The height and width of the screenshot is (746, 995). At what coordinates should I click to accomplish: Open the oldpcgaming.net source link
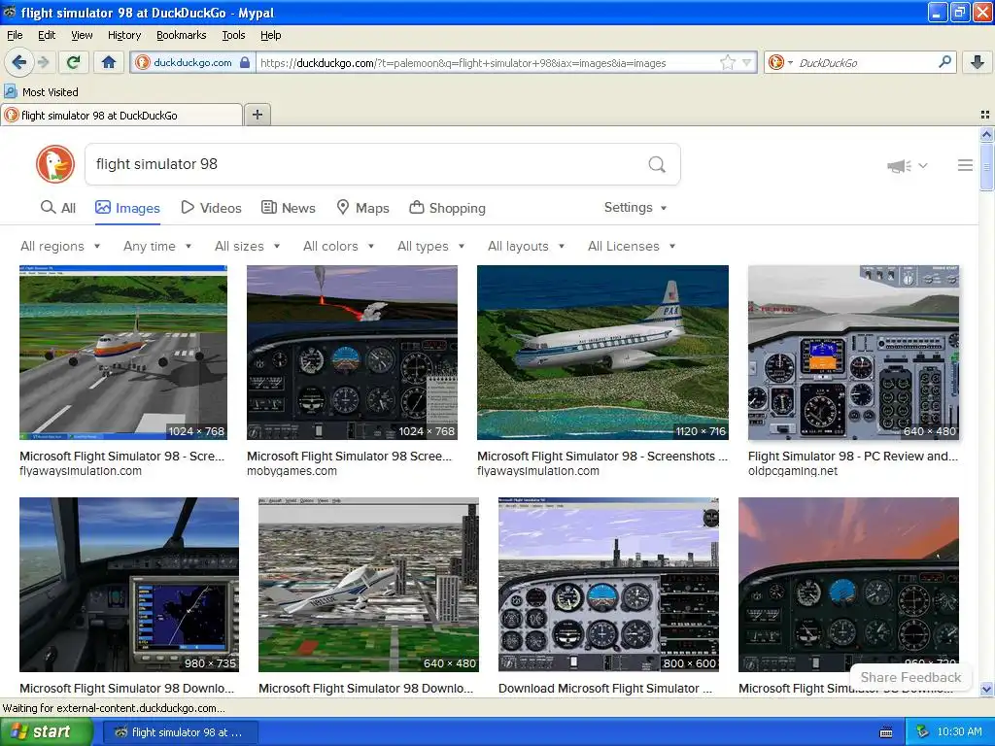tap(793, 471)
